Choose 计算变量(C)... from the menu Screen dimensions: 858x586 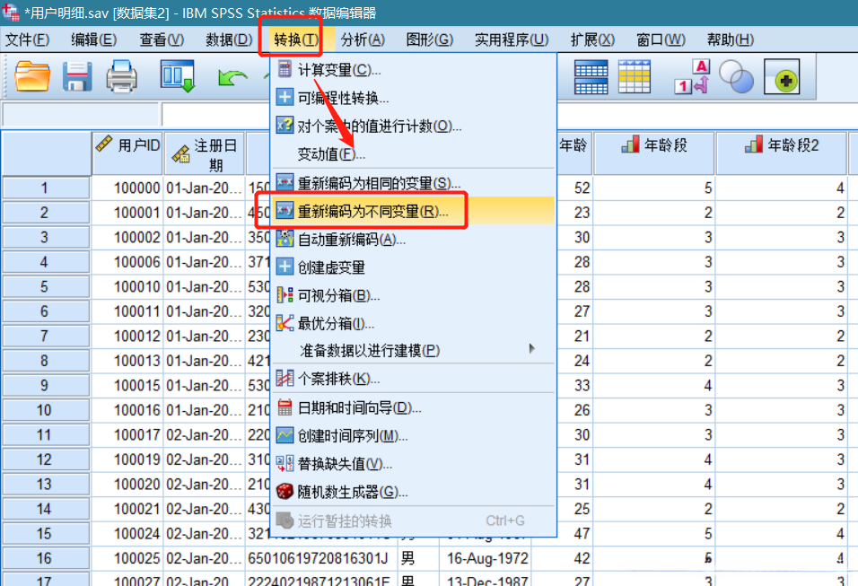414,69
